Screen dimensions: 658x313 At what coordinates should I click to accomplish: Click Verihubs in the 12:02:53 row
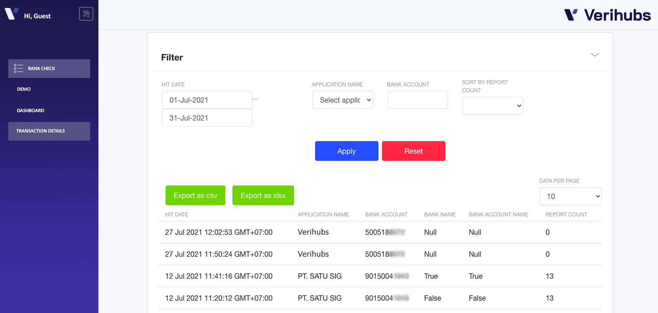pos(313,232)
